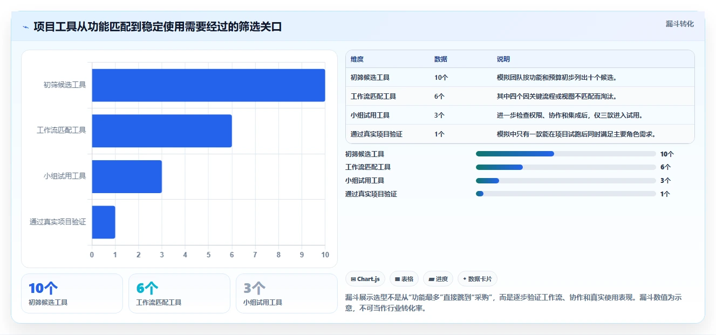Open the 10个 初筛候选工具 data card
This screenshot has height=335, width=716.
tap(72, 293)
